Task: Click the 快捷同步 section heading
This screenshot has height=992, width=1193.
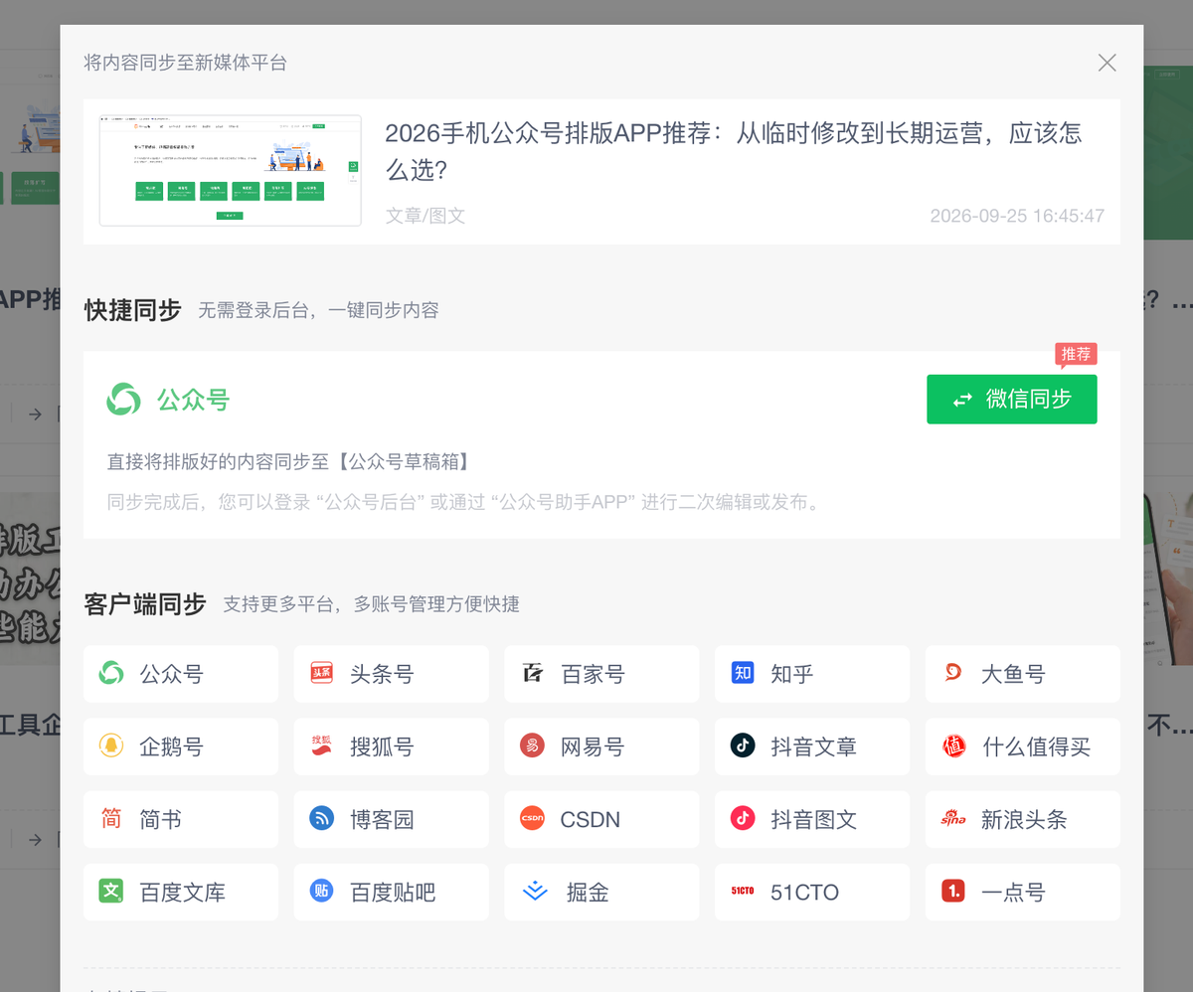Action: pyautogui.click(x=133, y=310)
